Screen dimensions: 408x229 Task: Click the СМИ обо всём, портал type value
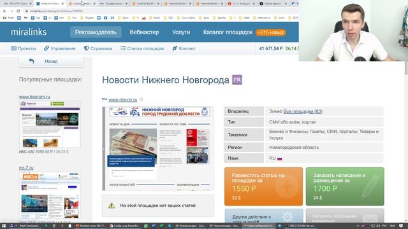(293, 122)
